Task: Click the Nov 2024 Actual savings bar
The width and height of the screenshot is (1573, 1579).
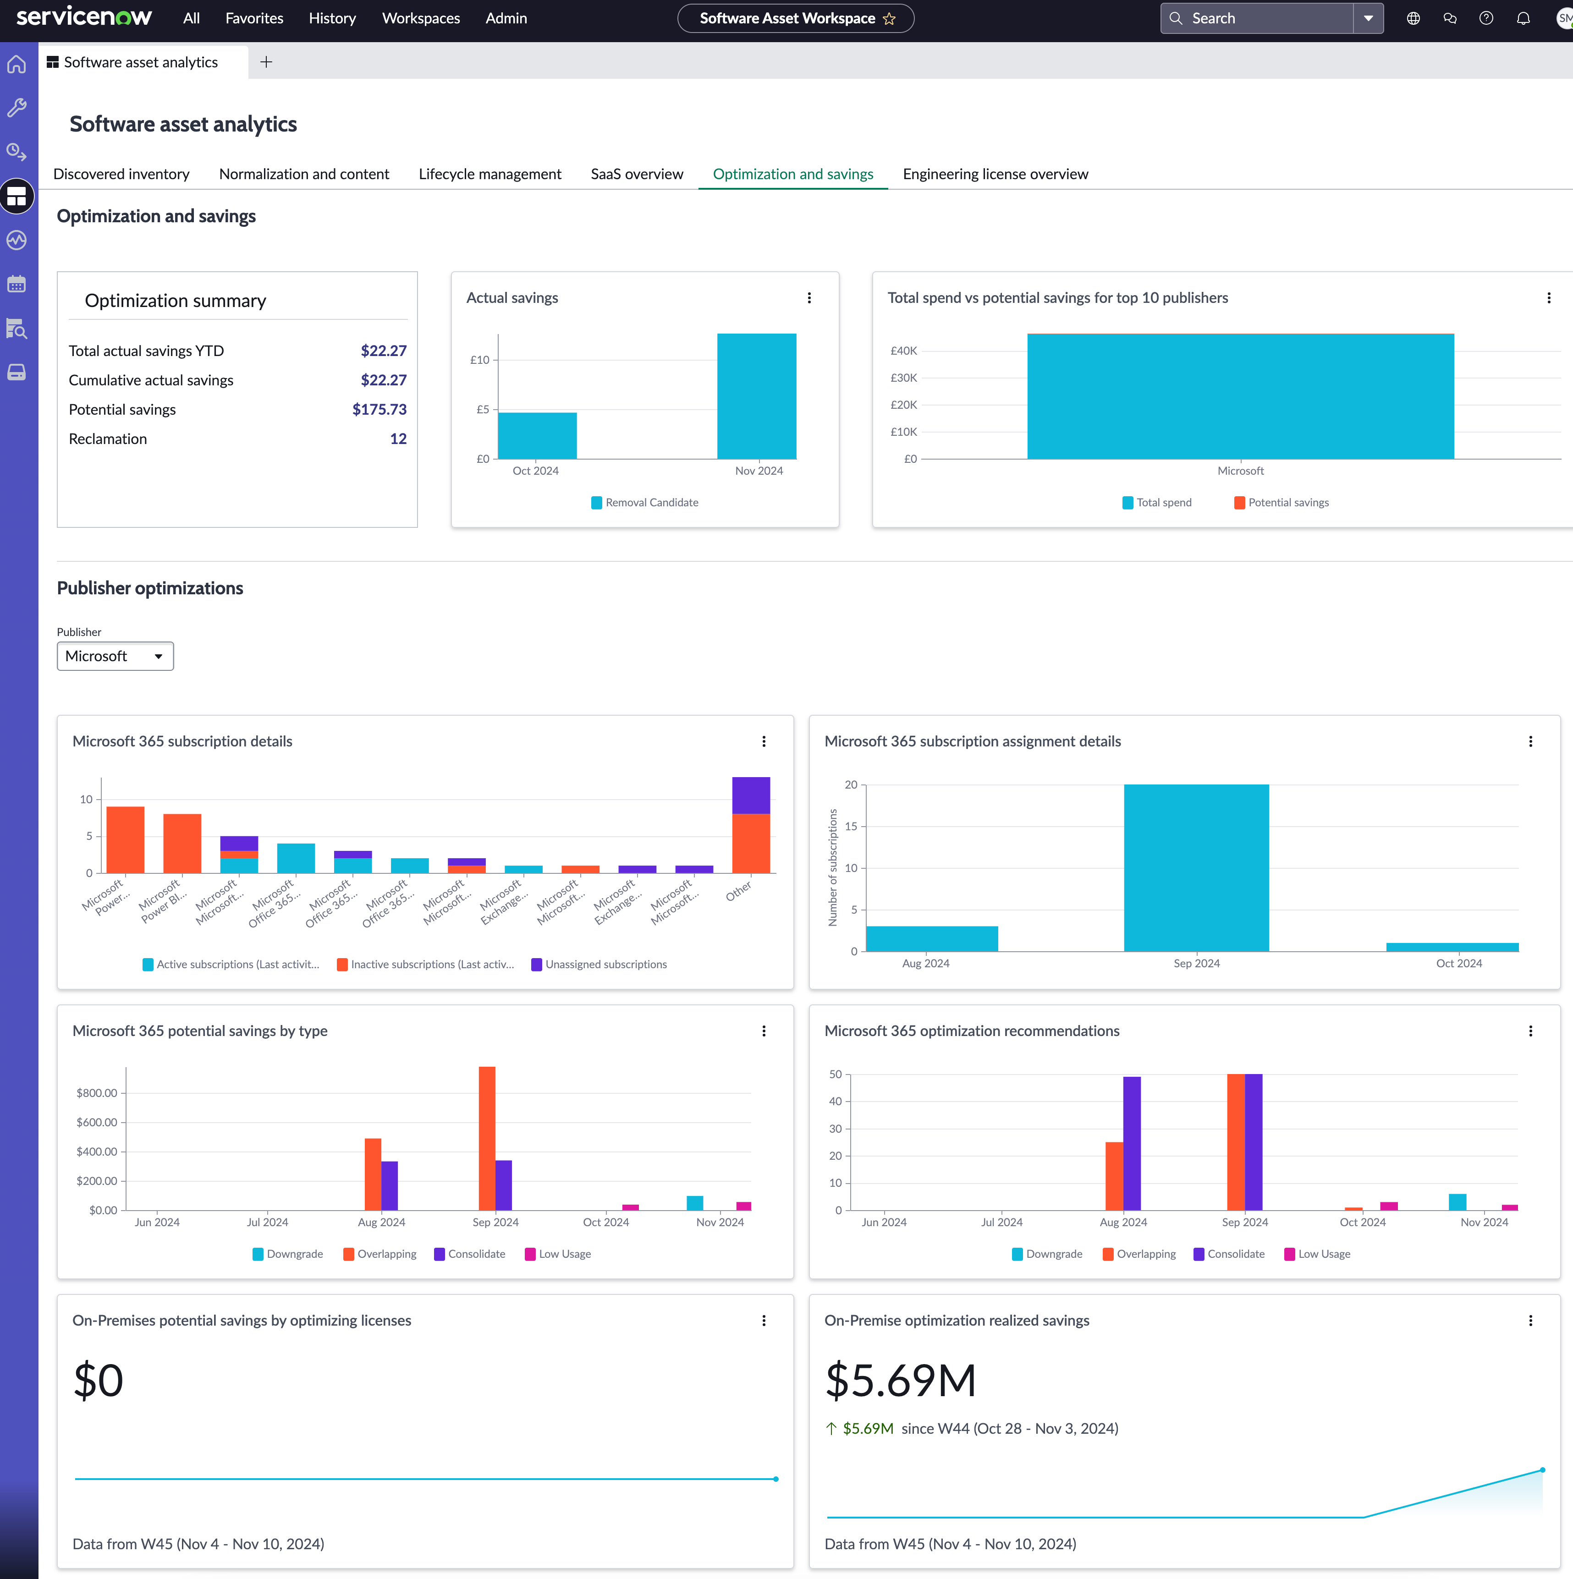Action: (756, 396)
